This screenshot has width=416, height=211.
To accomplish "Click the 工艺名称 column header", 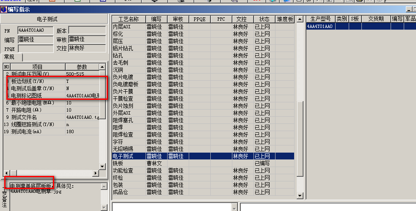I will tap(129, 19).
